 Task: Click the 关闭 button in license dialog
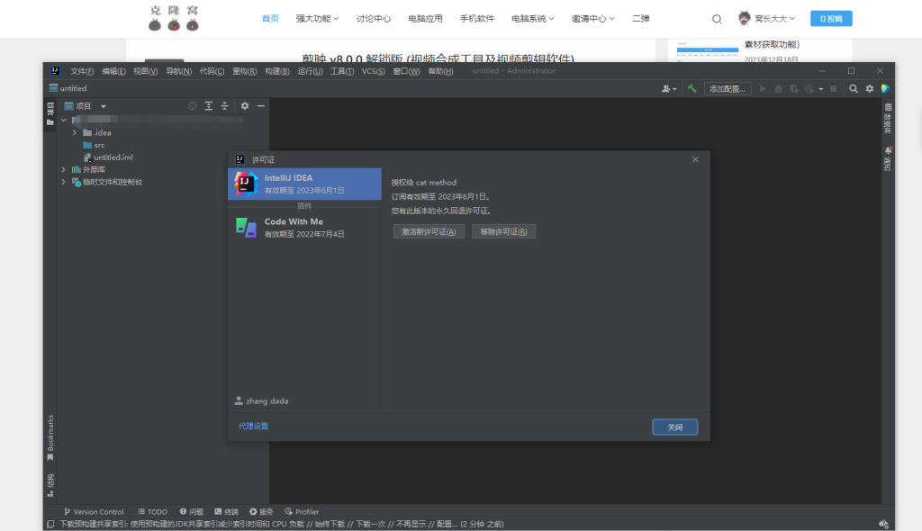coord(675,427)
